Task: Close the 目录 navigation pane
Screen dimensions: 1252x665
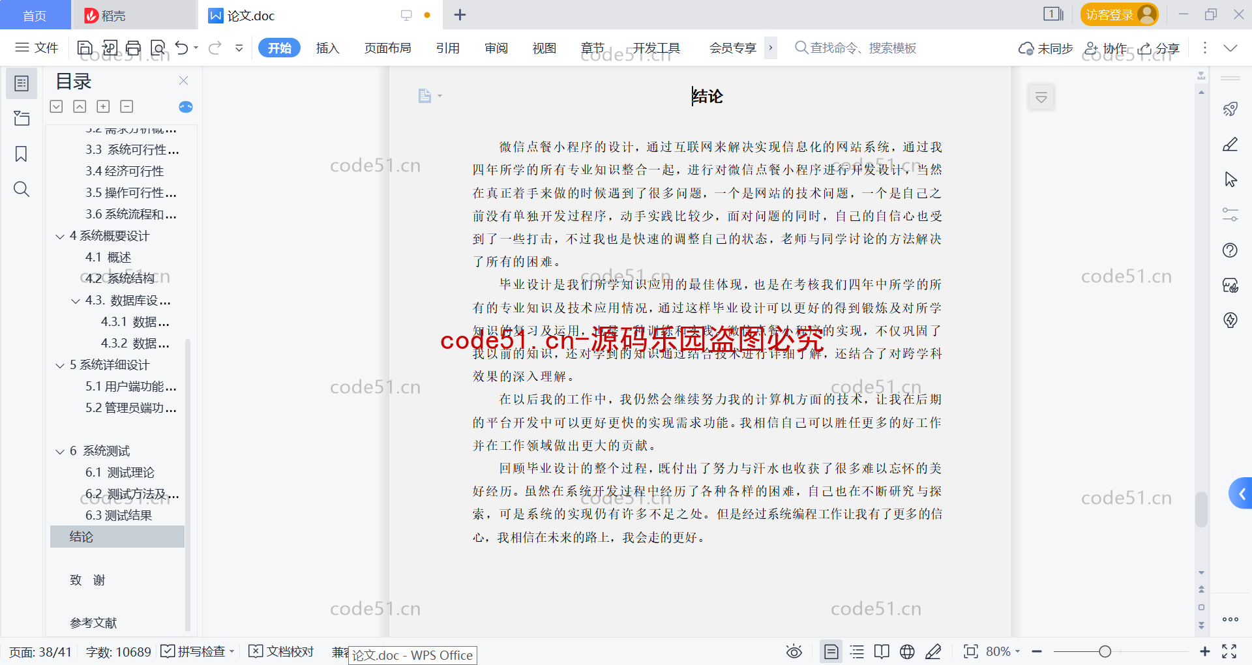Action: (x=183, y=81)
